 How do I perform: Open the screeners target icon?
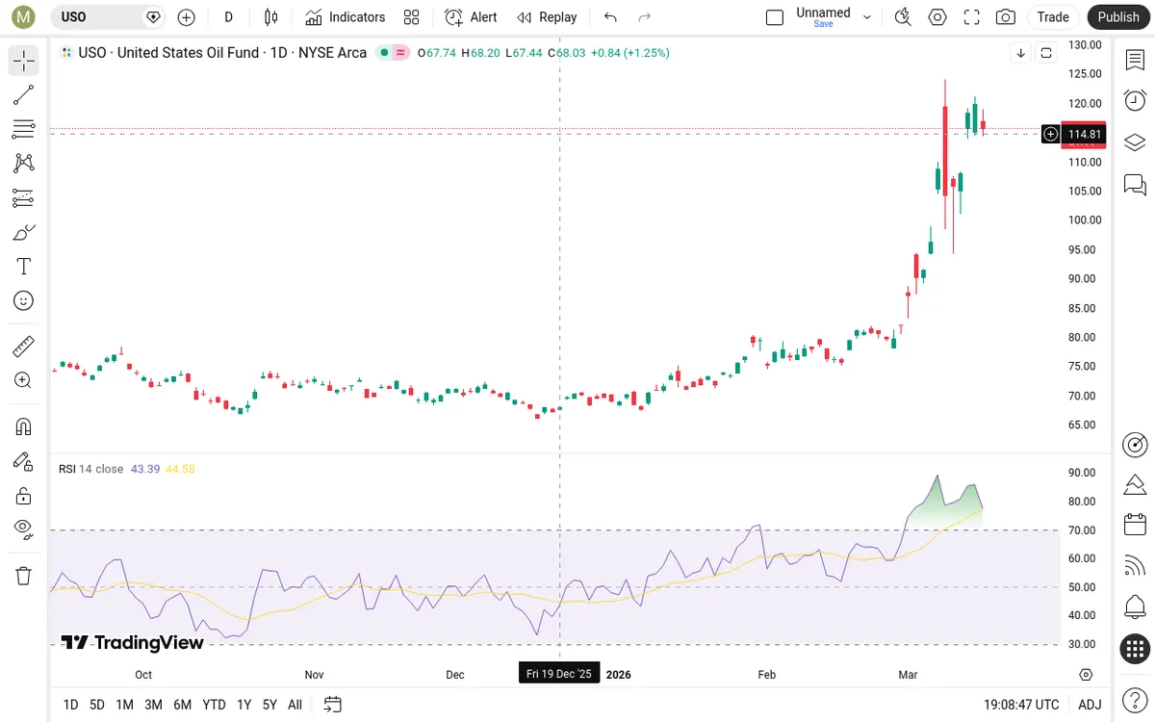1135,444
